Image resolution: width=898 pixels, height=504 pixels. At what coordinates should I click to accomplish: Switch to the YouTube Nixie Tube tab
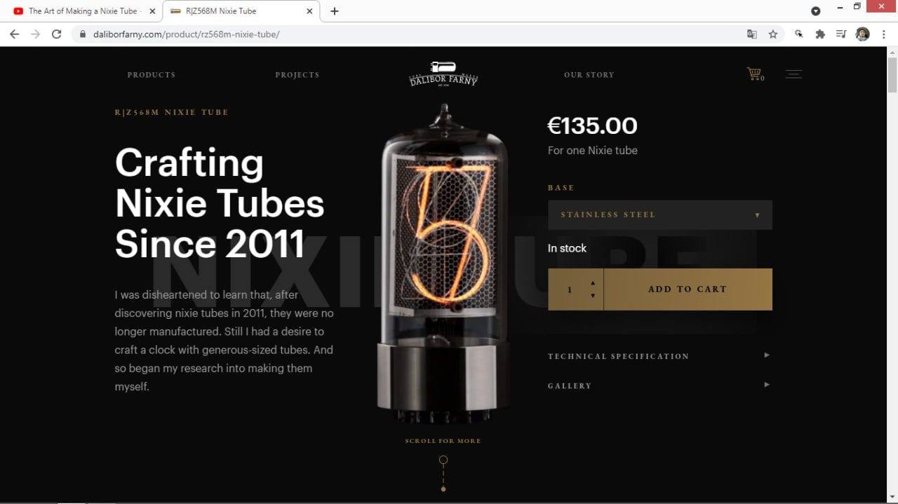click(x=84, y=11)
